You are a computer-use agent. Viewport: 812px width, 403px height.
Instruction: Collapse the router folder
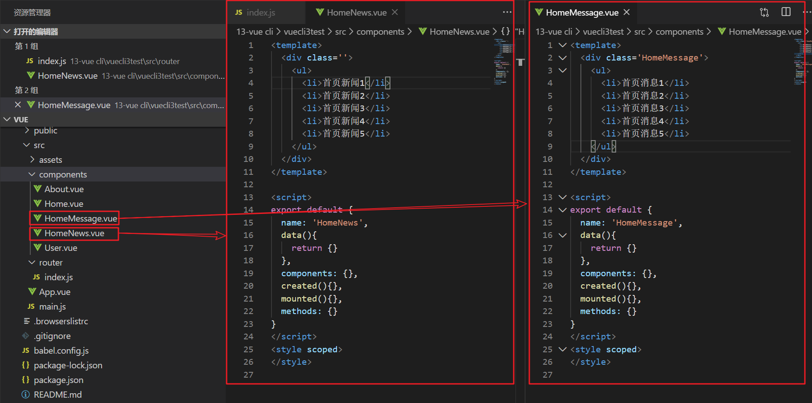32,262
